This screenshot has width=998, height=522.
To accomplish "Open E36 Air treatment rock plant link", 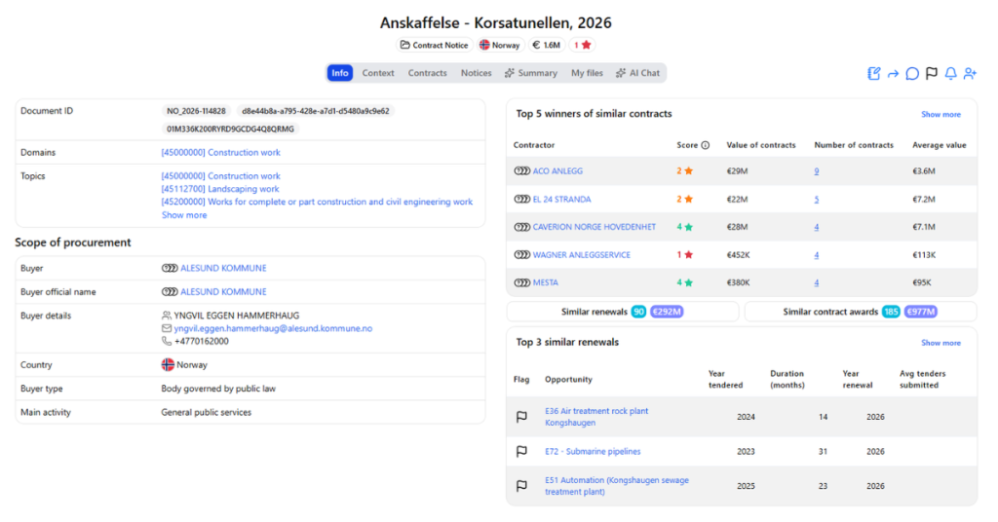I will (x=596, y=417).
